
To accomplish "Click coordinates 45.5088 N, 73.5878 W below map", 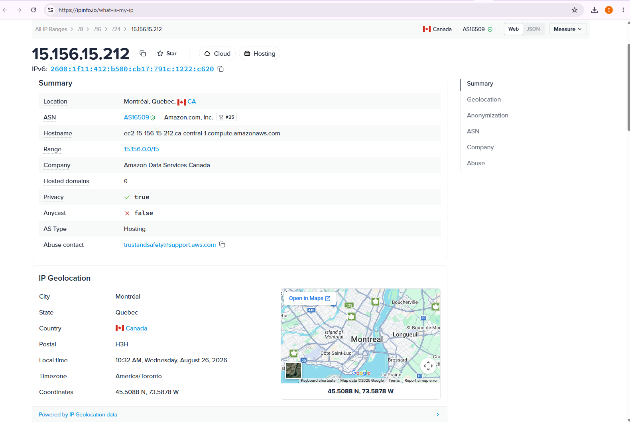I will 360,391.
